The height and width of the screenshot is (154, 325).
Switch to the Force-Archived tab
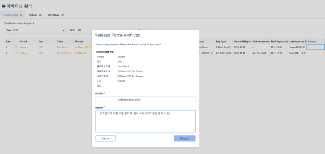tap(13, 15)
